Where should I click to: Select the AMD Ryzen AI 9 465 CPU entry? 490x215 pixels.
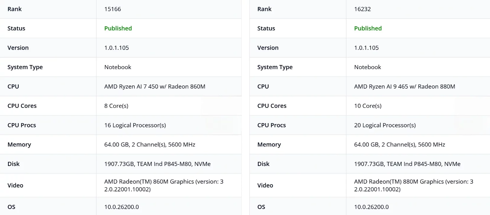click(x=405, y=87)
